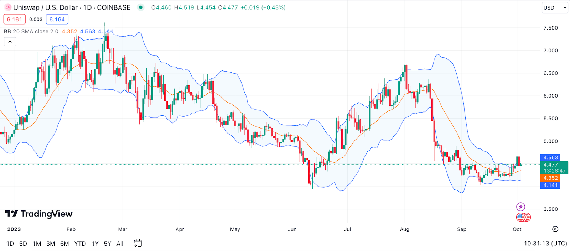Open the go-to-date calendar icon

138,244
